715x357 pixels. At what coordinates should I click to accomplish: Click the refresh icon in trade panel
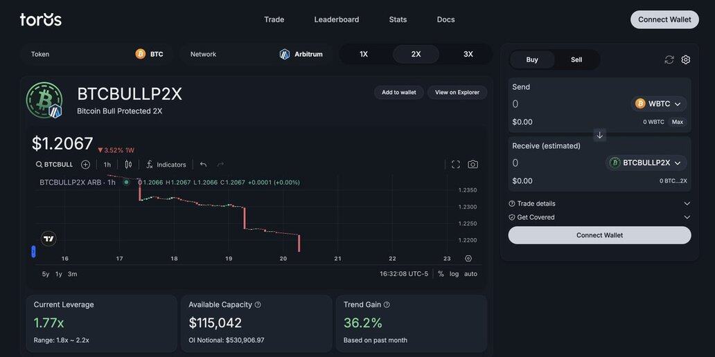669,59
